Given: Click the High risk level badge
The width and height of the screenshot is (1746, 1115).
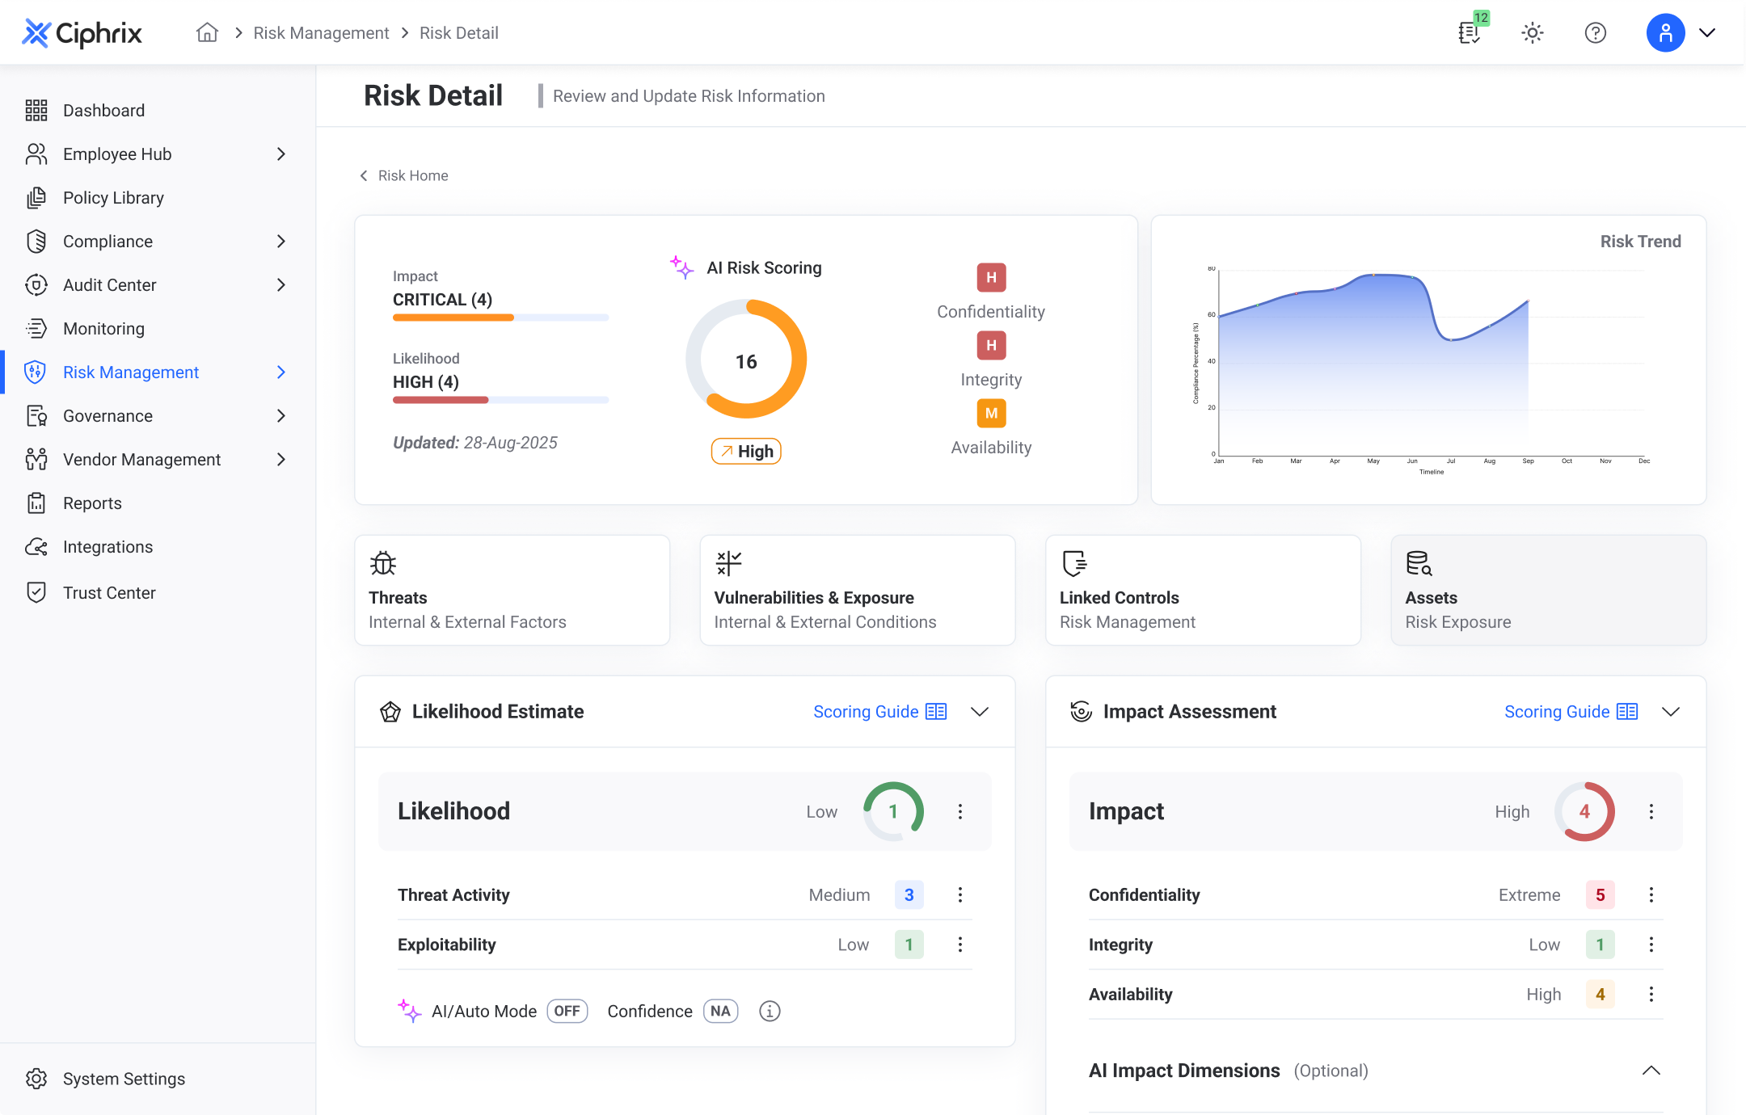Looking at the screenshot, I should (746, 451).
